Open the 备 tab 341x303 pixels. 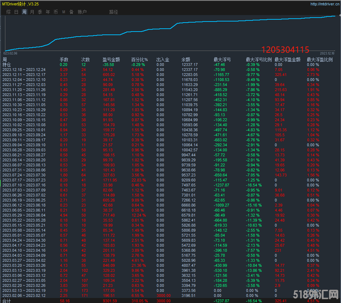tap(72, 12)
